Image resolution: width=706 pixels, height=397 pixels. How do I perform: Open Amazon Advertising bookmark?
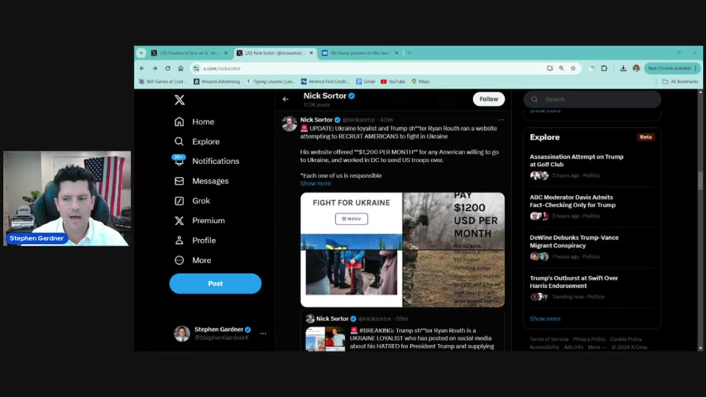pos(217,82)
